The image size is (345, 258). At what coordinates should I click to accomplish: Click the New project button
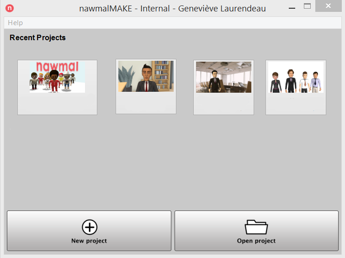pyautogui.click(x=89, y=231)
